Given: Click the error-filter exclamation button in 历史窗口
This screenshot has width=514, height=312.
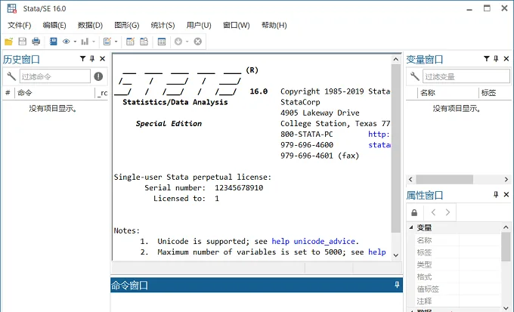Looking at the screenshot, I should pos(98,76).
